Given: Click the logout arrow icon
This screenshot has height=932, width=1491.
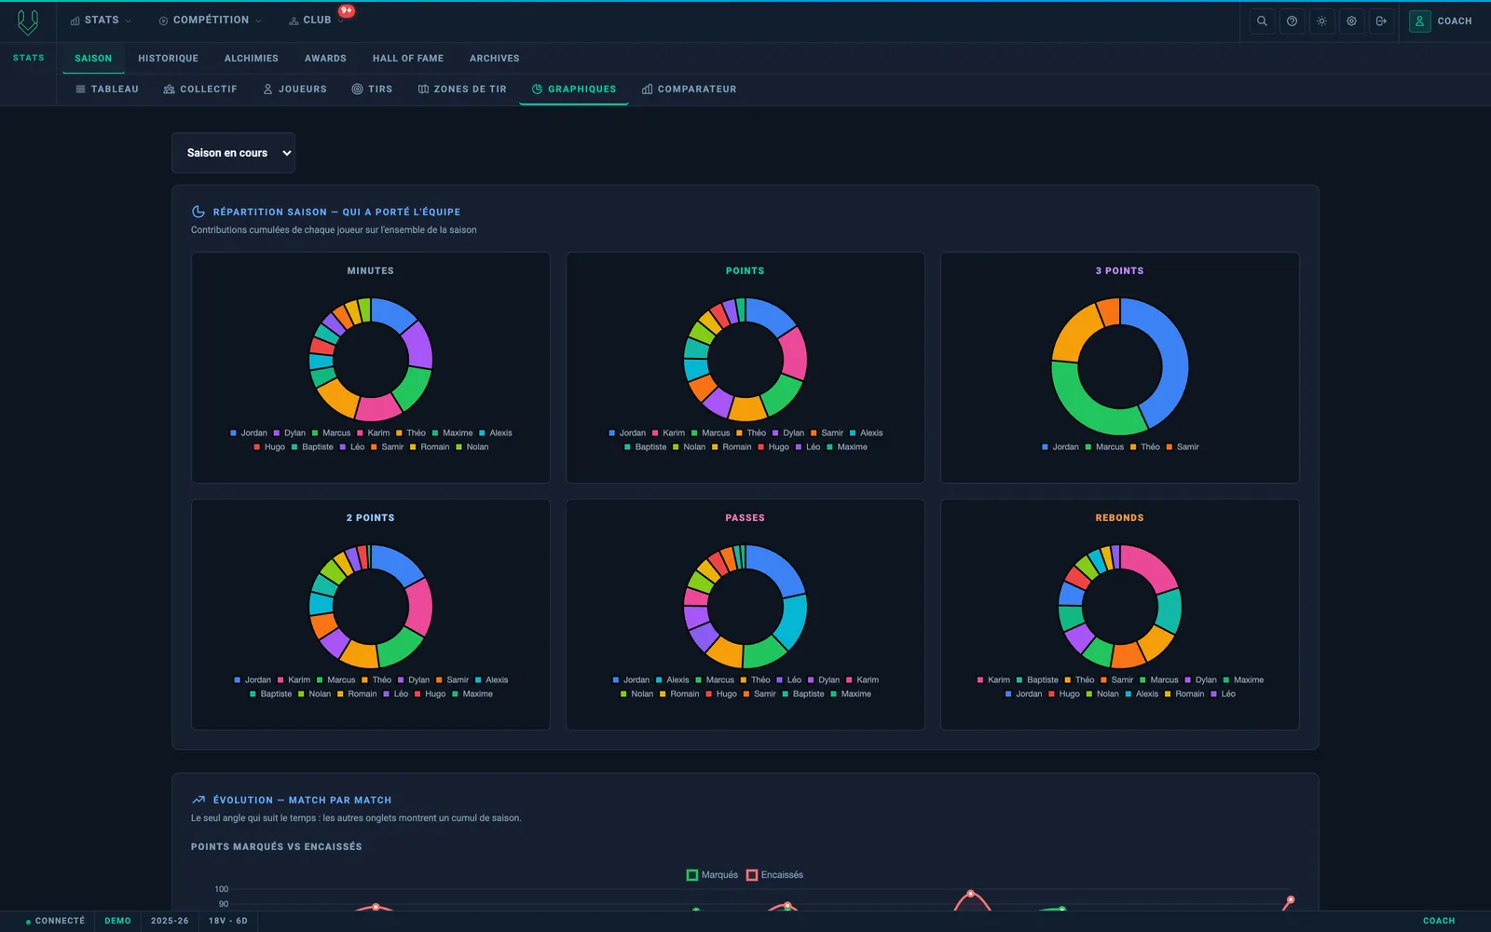Looking at the screenshot, I should (1381, 21).
